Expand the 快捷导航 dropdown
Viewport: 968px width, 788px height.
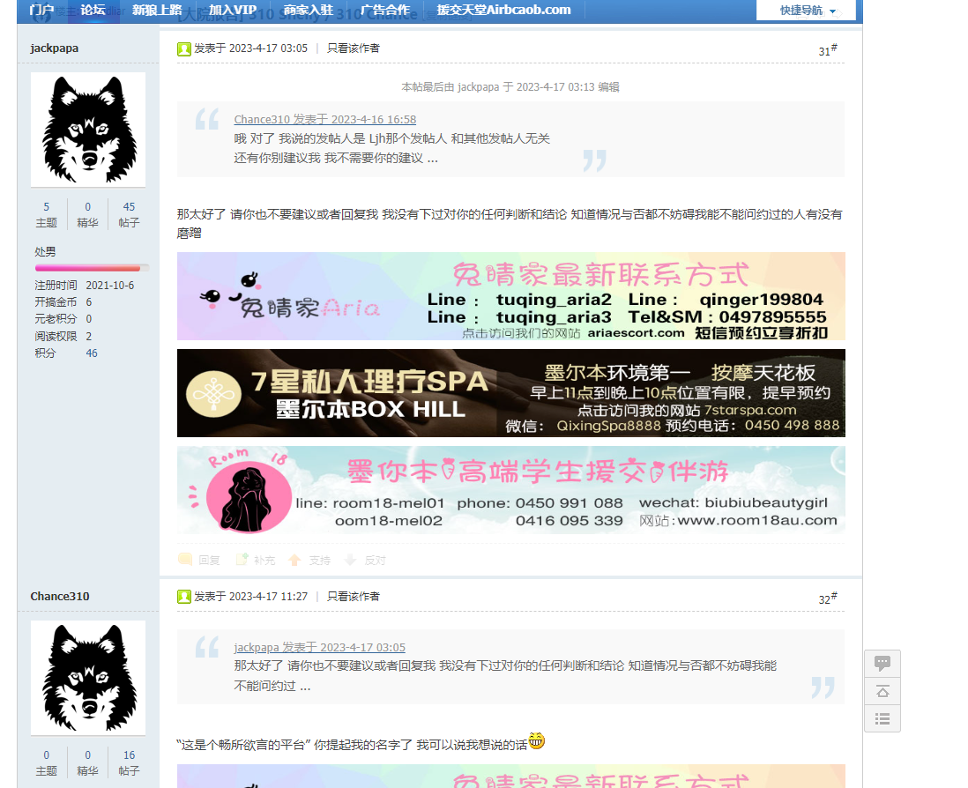point(807,11)
